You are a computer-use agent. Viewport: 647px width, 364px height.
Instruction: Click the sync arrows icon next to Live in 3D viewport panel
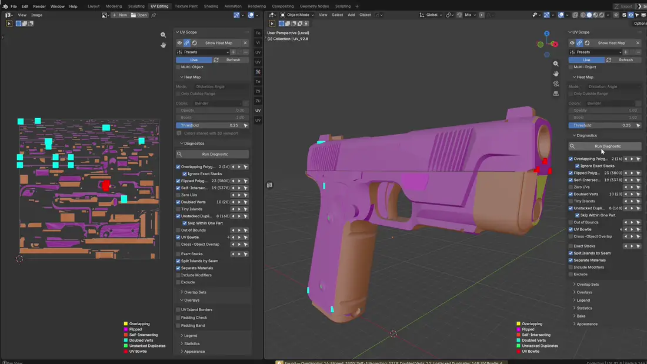click(x=609, y=60)
